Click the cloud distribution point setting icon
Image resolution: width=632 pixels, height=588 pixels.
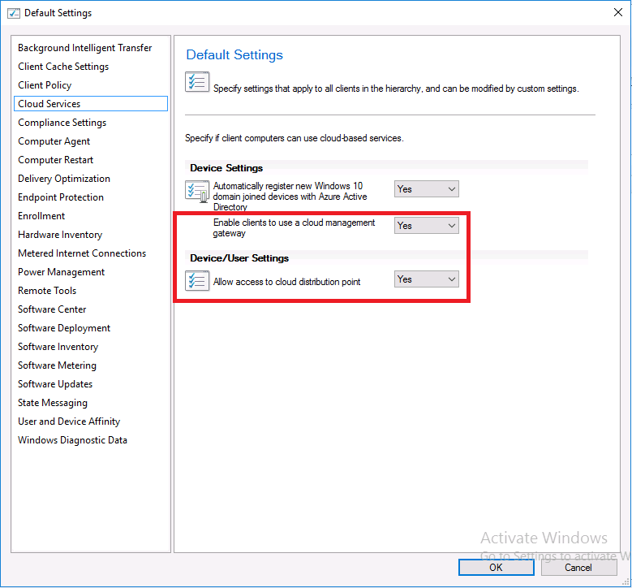click(197, 280)
